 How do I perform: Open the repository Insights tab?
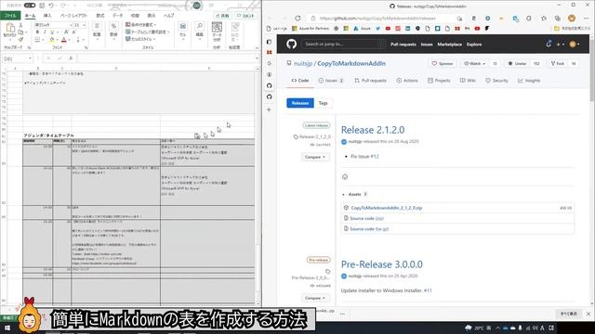pos(529,81)
